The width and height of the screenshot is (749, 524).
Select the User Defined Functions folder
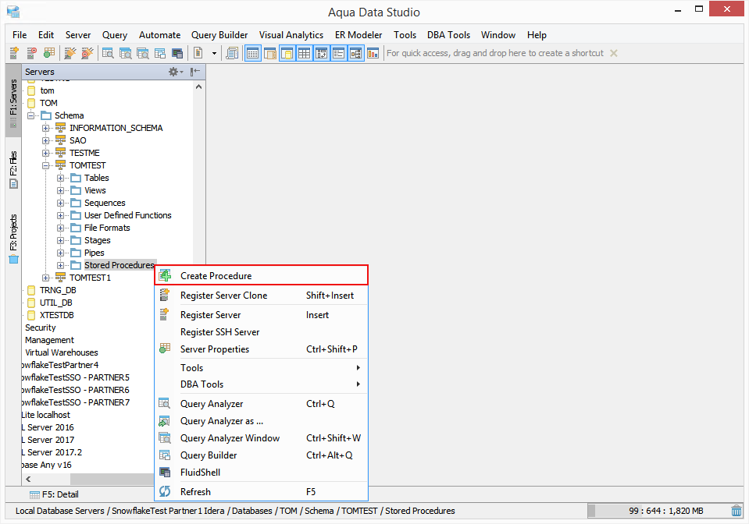click(127, 215)
